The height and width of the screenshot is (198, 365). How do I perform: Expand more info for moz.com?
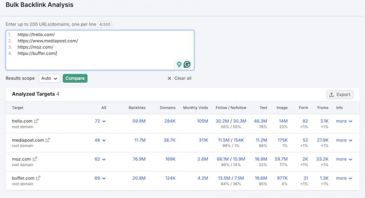tap(344, 159)
